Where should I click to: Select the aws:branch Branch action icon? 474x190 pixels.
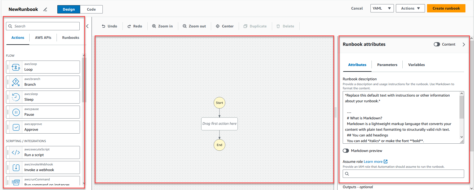tap(16, 82)
